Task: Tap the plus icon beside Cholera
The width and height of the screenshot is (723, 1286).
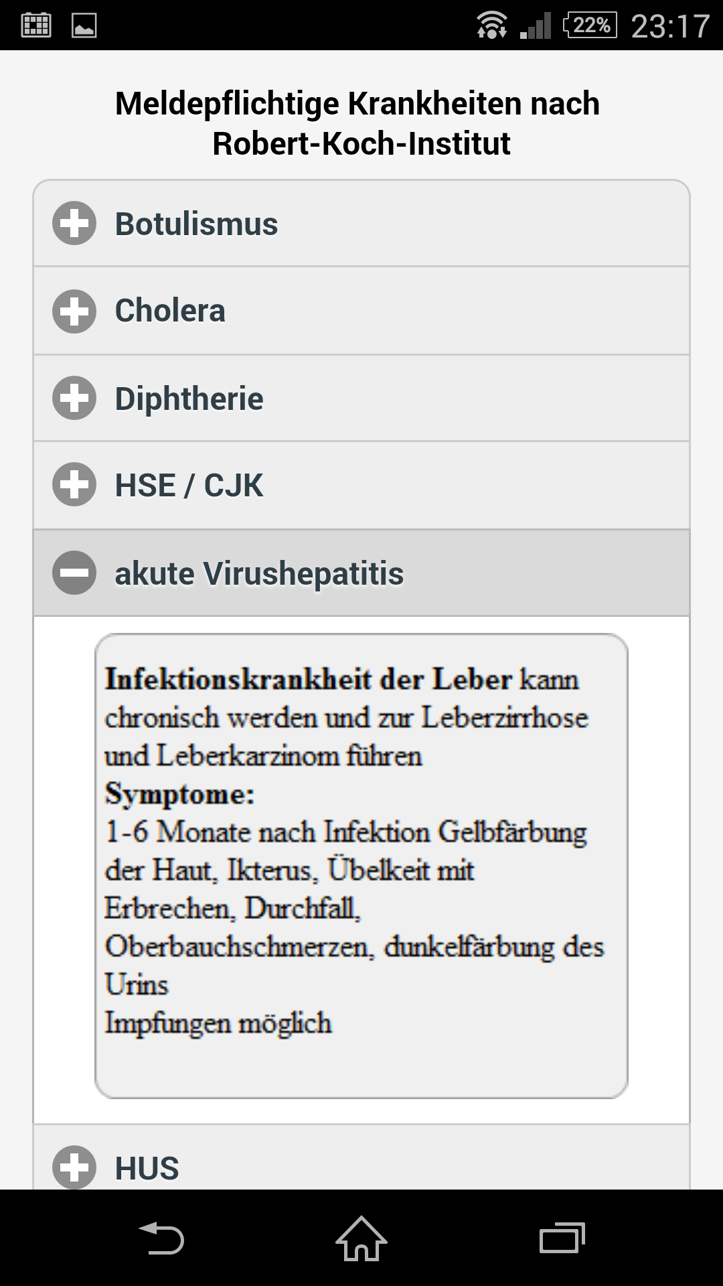Action: pos(74,311)
